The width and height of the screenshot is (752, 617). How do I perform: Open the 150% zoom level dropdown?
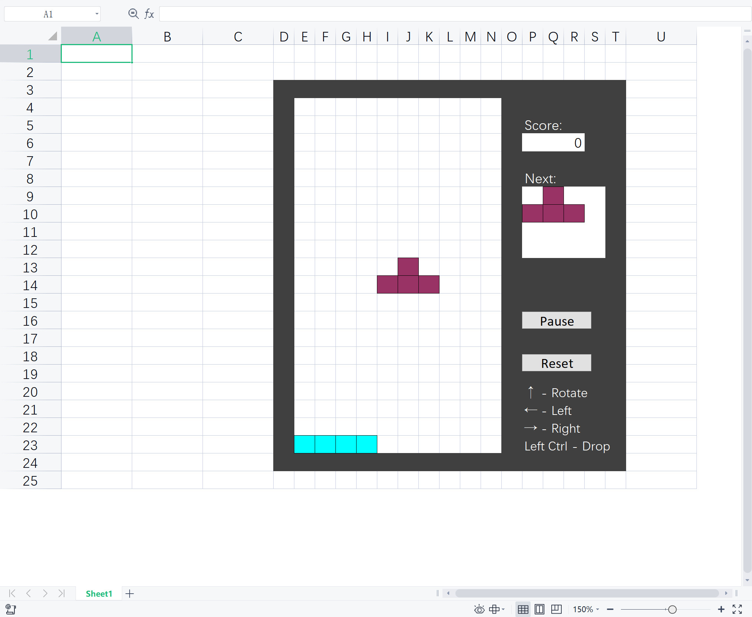pos(586,609)
